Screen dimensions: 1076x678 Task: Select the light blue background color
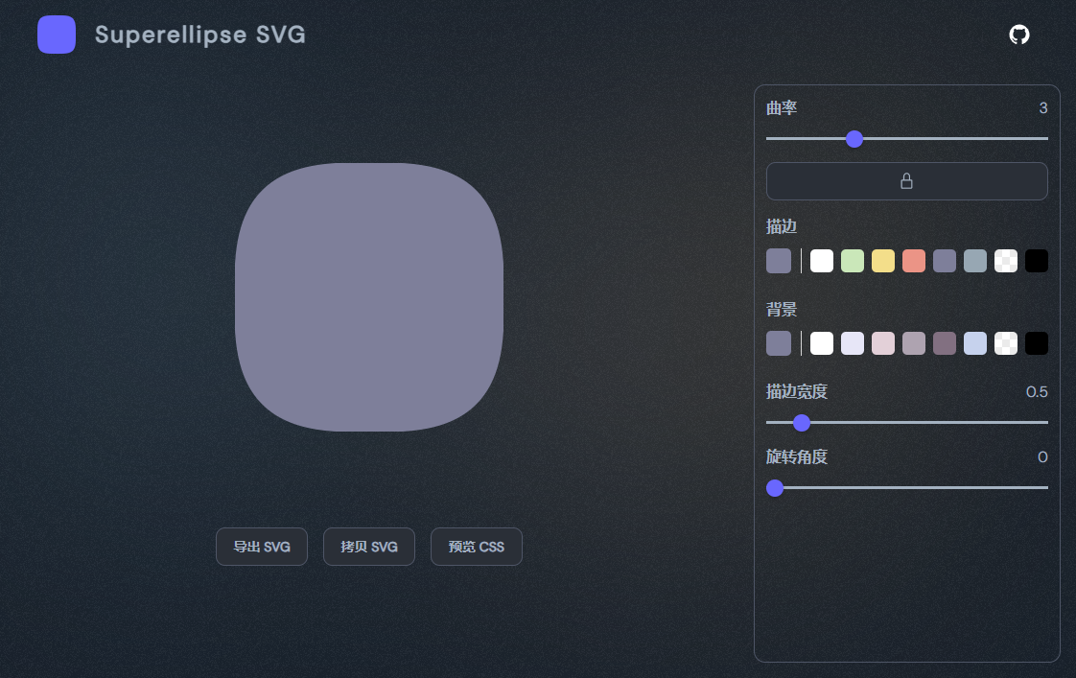click(974, 343)
